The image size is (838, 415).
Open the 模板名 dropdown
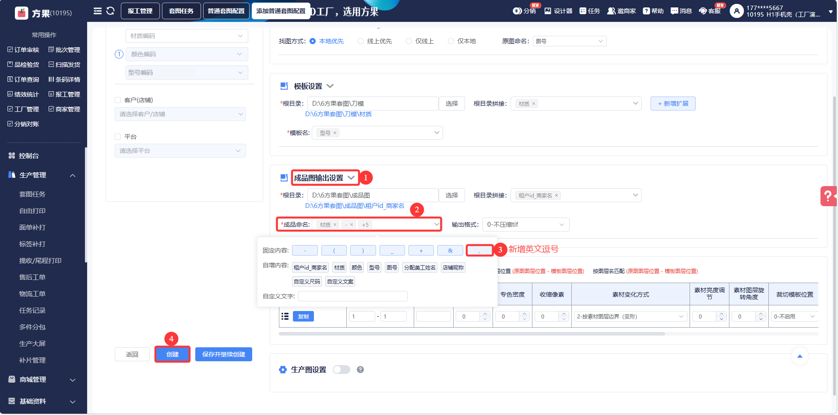pyautogui.click(x=377, y=133)
